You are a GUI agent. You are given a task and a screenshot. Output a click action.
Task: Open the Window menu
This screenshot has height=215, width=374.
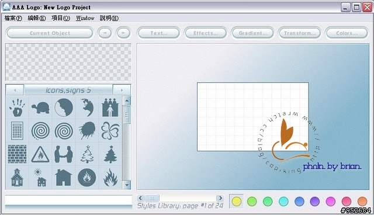(85, 18)
